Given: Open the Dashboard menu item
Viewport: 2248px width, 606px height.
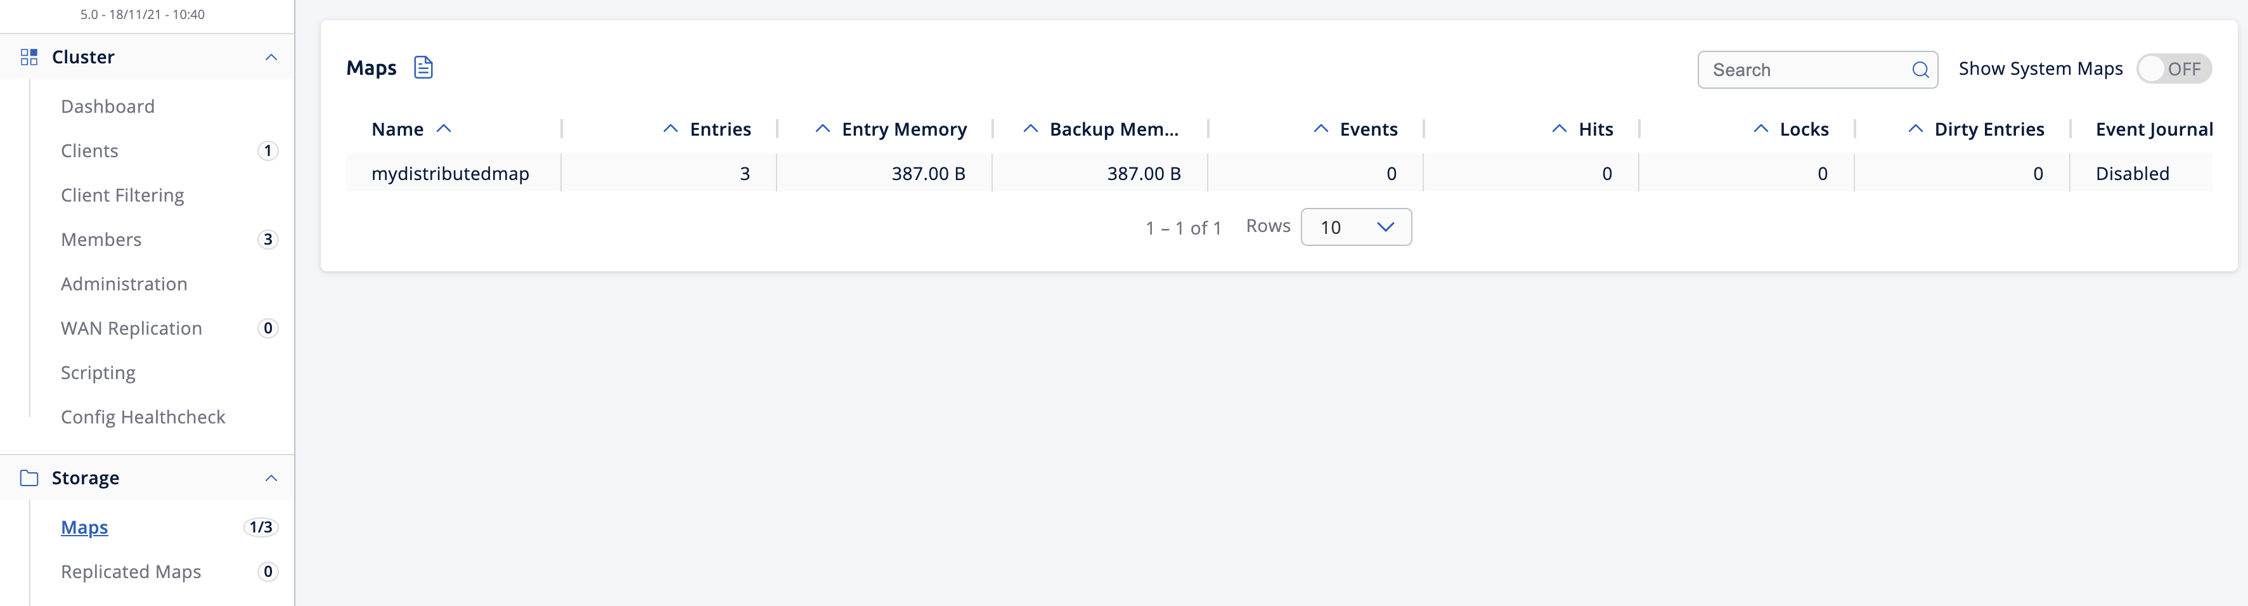Looking at the screenshot, I should tap(107, 106).
